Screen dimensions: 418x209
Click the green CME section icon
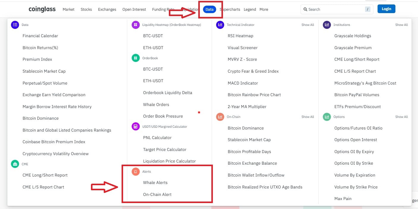(15, 164)
